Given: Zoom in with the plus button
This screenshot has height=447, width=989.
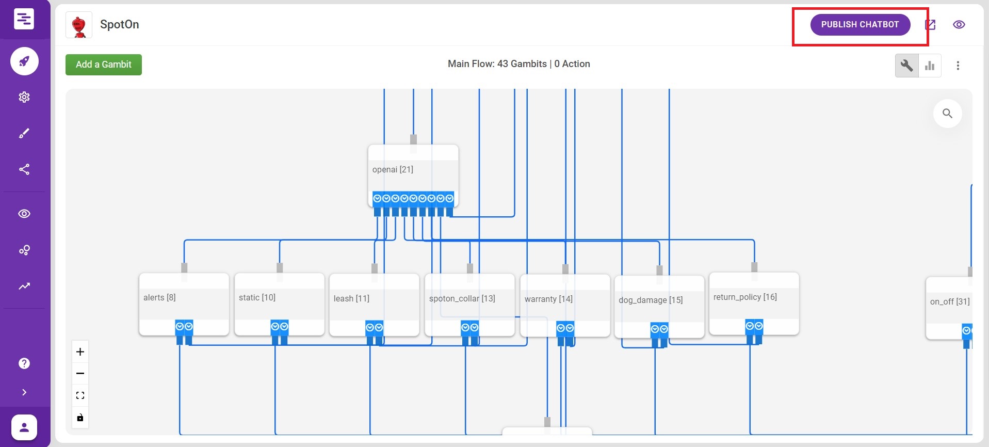Looking at the screenshot, I should 80,352.
